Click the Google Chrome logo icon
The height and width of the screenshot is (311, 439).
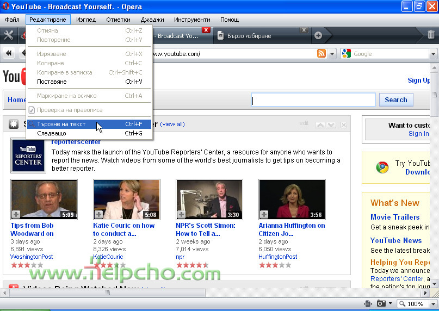coord(382,167)
